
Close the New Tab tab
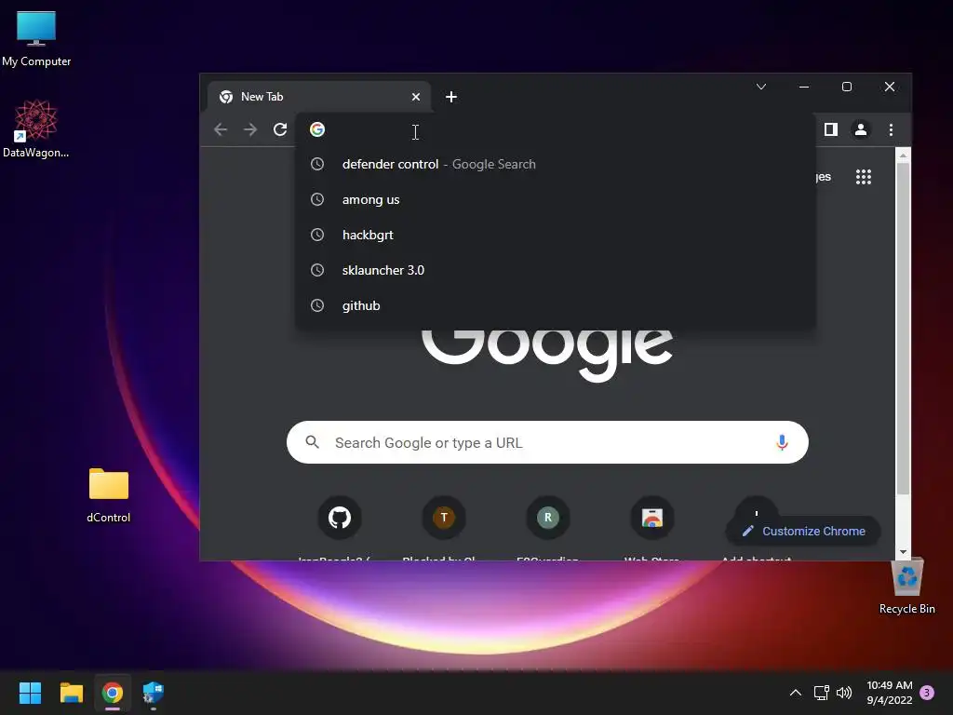pos(416,97)
